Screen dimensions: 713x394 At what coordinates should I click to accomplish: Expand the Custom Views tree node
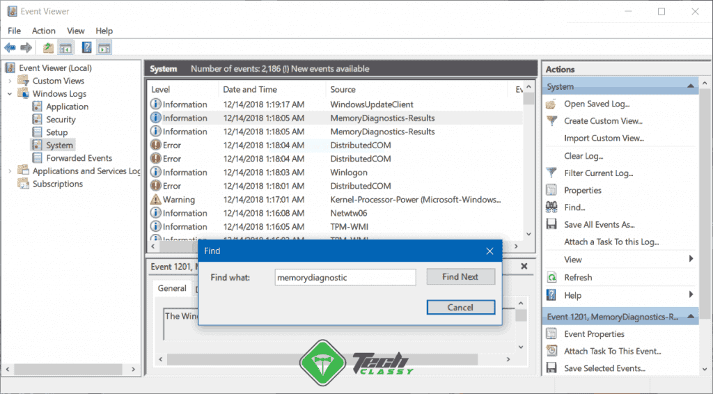coord(10,81)
